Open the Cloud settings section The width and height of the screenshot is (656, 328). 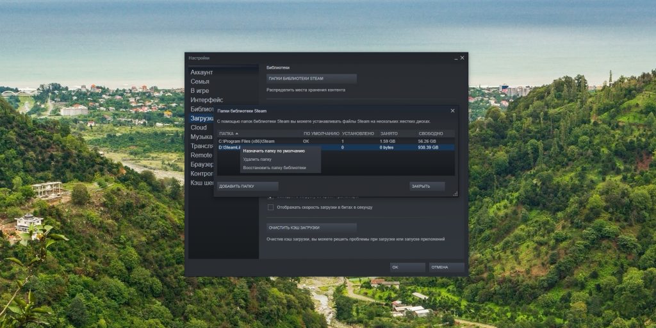[199, 127]
